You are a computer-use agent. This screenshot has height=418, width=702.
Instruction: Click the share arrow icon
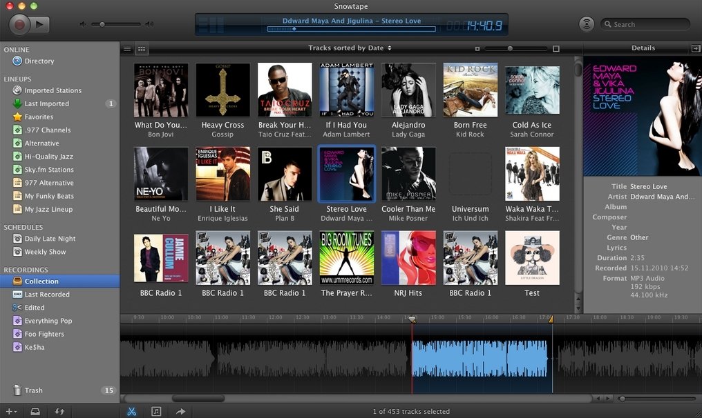pyautogui.click(x=180, y=411)
